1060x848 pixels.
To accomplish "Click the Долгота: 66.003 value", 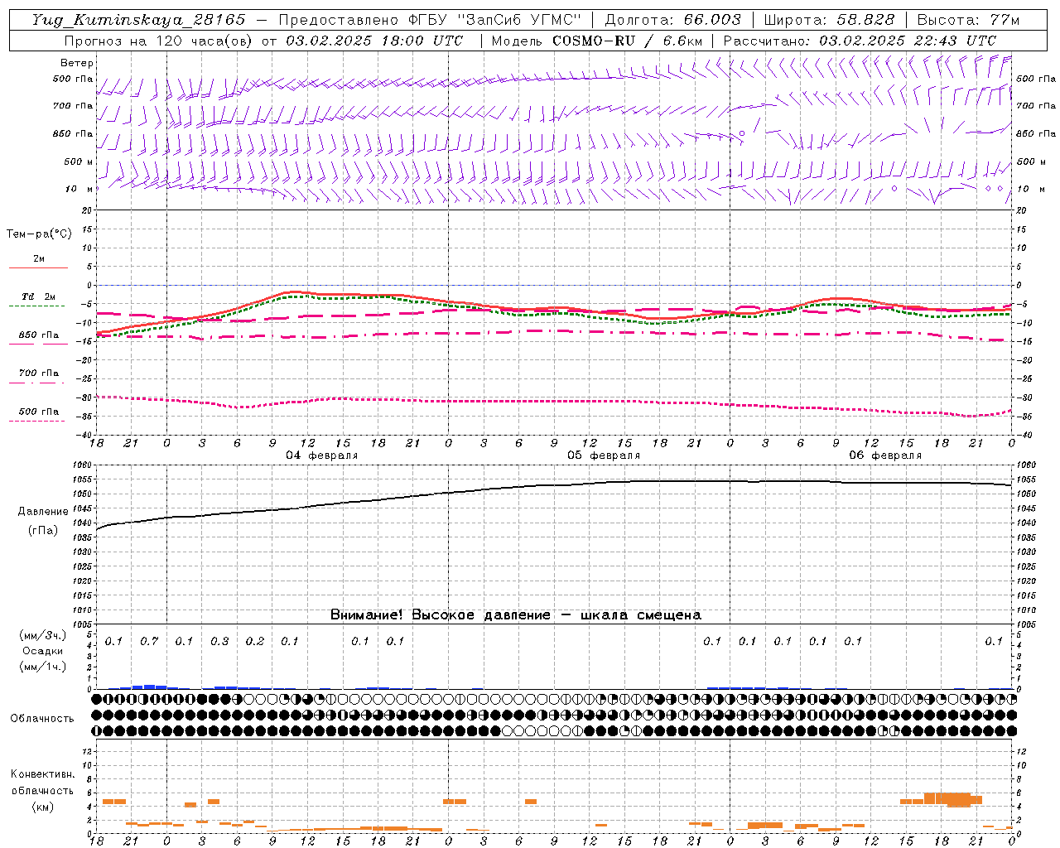I will point(672,20).
